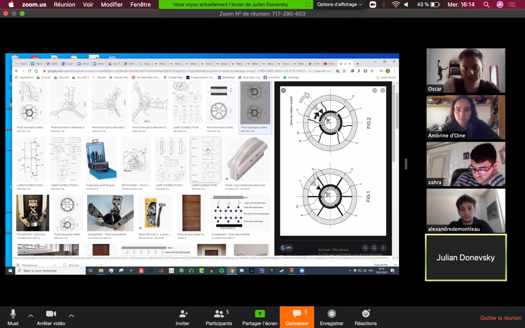Image resolution: width=525 pixels, height=328 pixels.
Task: Select Oscar's video thumbnail
Action: point(465,71)
